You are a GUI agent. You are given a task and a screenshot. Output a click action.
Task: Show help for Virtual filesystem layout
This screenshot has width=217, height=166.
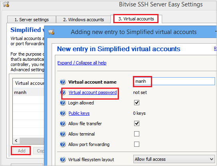(62, 159)
